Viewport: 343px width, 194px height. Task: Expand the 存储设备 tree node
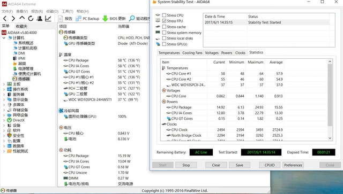pyautogui.click(x=4, y=110)
